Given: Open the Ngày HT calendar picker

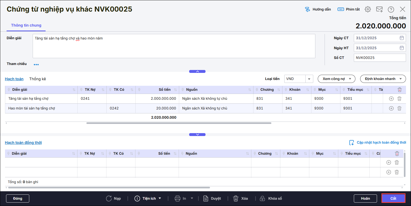Looking at the screenshot, I should [402, 48].
